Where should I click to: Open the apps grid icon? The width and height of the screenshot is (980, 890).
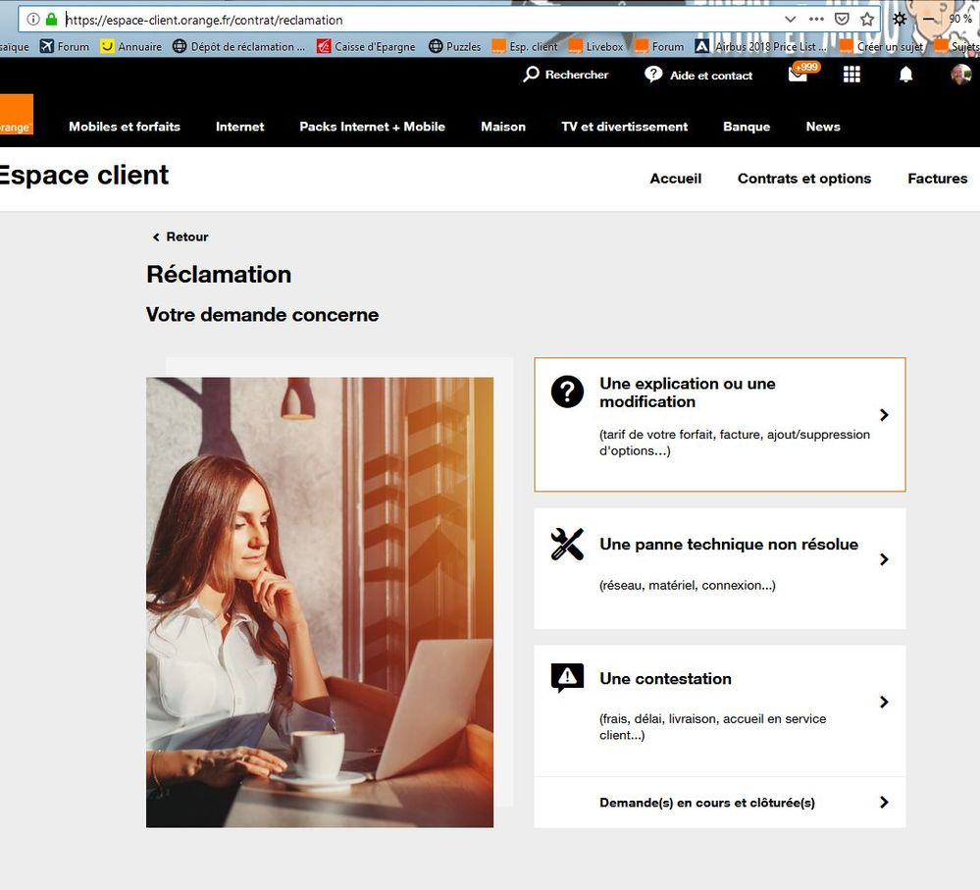tap(851, 75)
